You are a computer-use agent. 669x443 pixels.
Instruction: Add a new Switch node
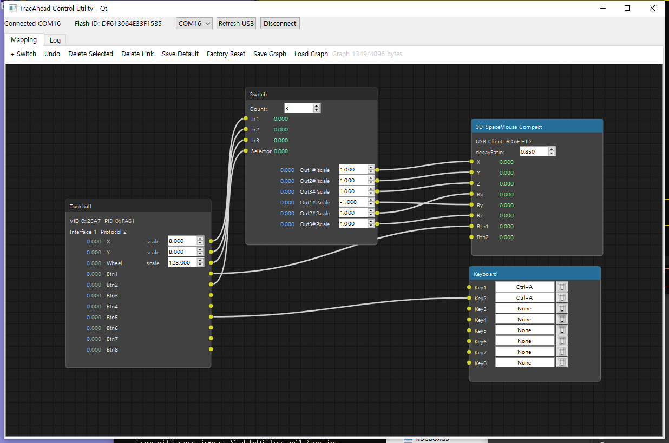pos(23,54)
